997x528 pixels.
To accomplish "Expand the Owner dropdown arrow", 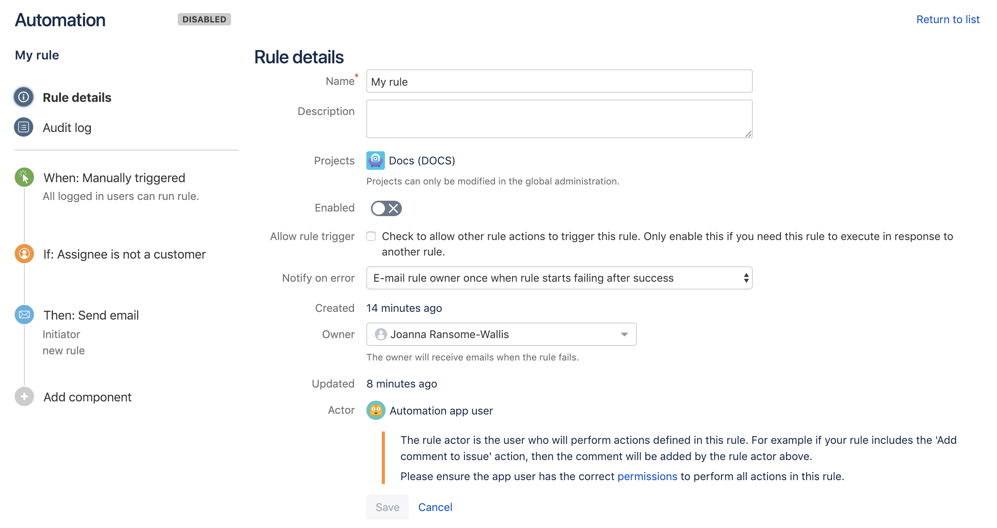I will 624,334.
